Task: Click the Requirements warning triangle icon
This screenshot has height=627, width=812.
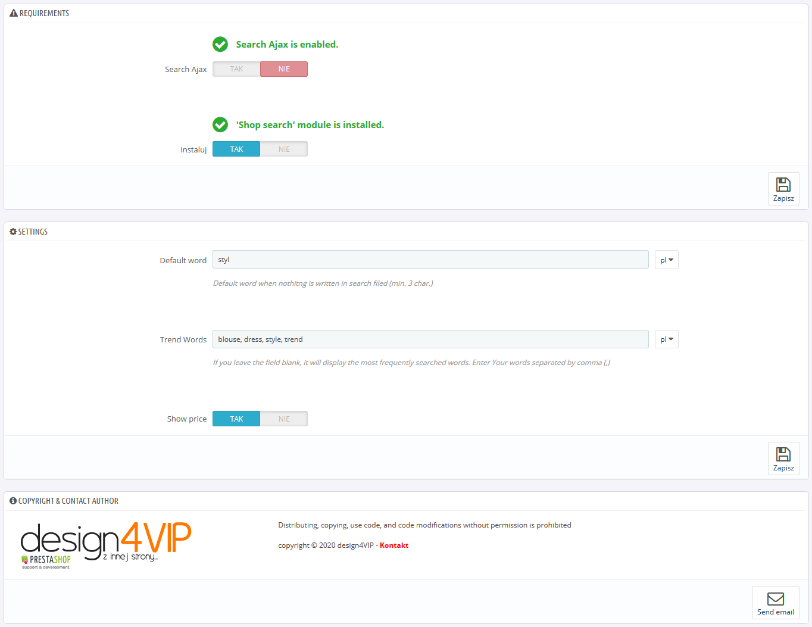Action: pos(14,13)
